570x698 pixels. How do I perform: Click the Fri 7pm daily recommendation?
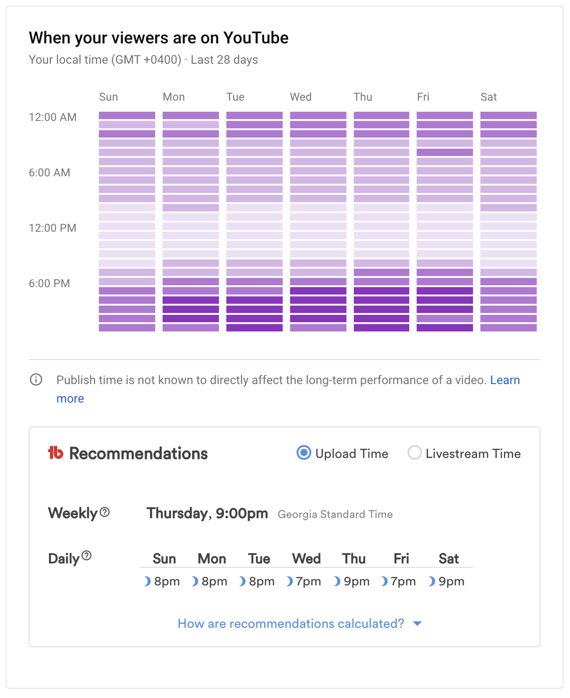pyautogui.click(x=403, y=581)
